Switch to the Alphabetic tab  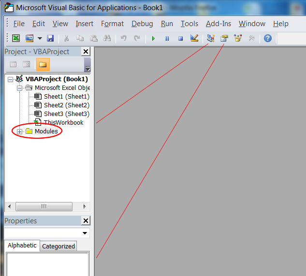pyautogui.click(x=22, y=246)
